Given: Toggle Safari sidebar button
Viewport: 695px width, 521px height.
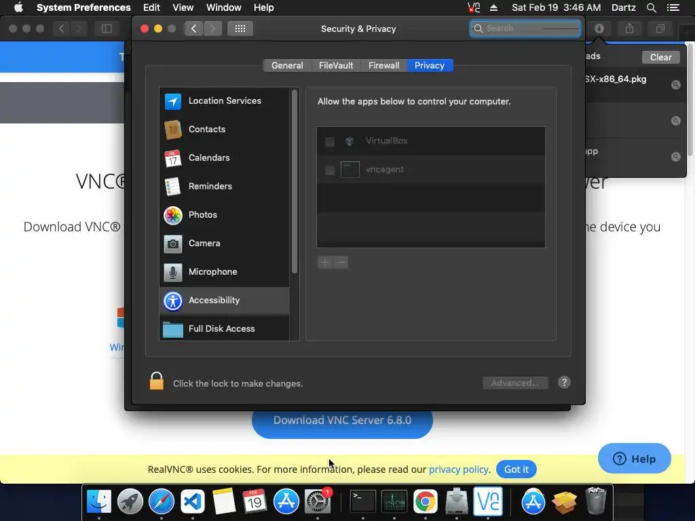Looking at the screenshot, I should tap(107, 28).
